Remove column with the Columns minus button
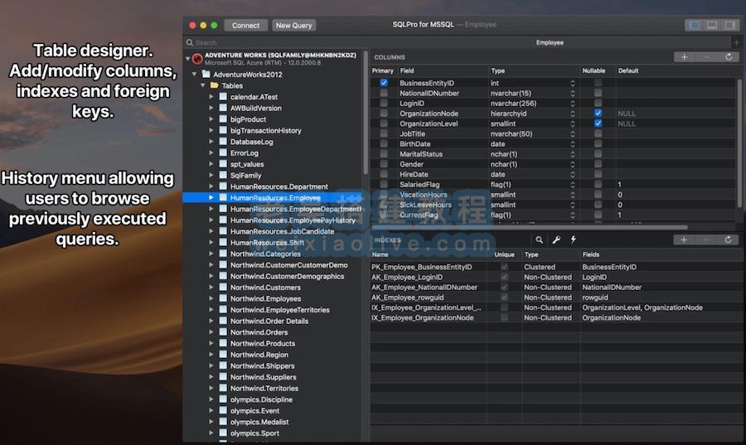 click(x=706, y=57)
